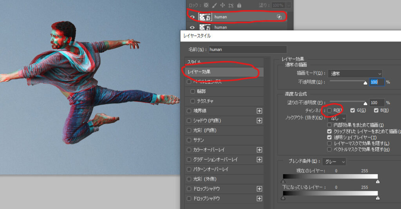Click plus icon beside グラデーションオーバーレイ
This screenshot has height=209, width=401.
click(x=259, y=160)
